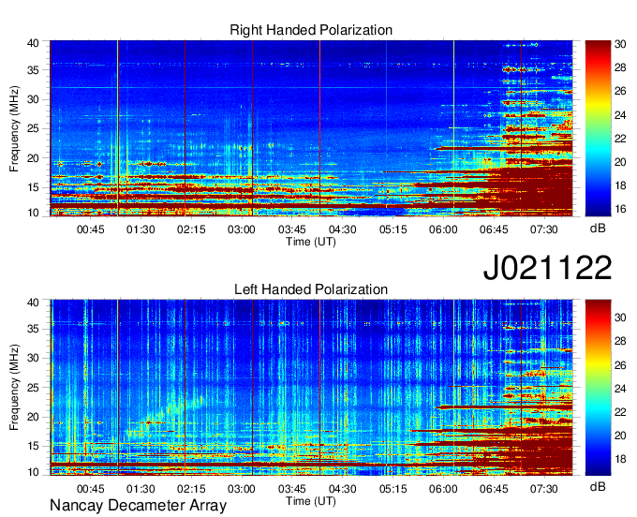The width and height of the screenshot is (637, 517).
Task: Click the top plot's 'Frequency (MHz)' axis label
Action: 14,128
